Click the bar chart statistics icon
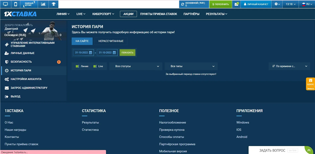The height and width of the screenshot is (154, 315). pos(43,4)
